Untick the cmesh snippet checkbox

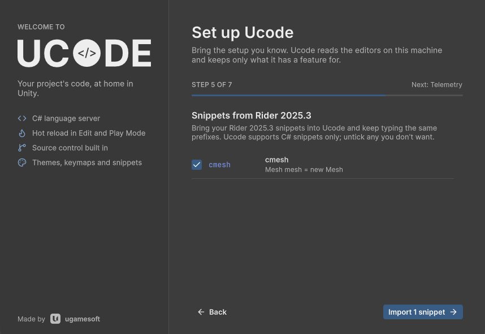click(x=197, y=165)
